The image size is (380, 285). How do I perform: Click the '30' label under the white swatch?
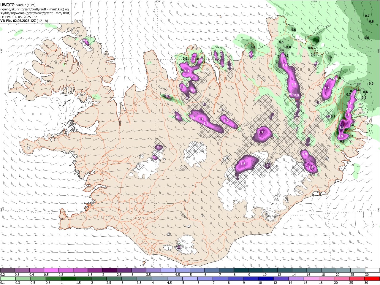point(367,275)
